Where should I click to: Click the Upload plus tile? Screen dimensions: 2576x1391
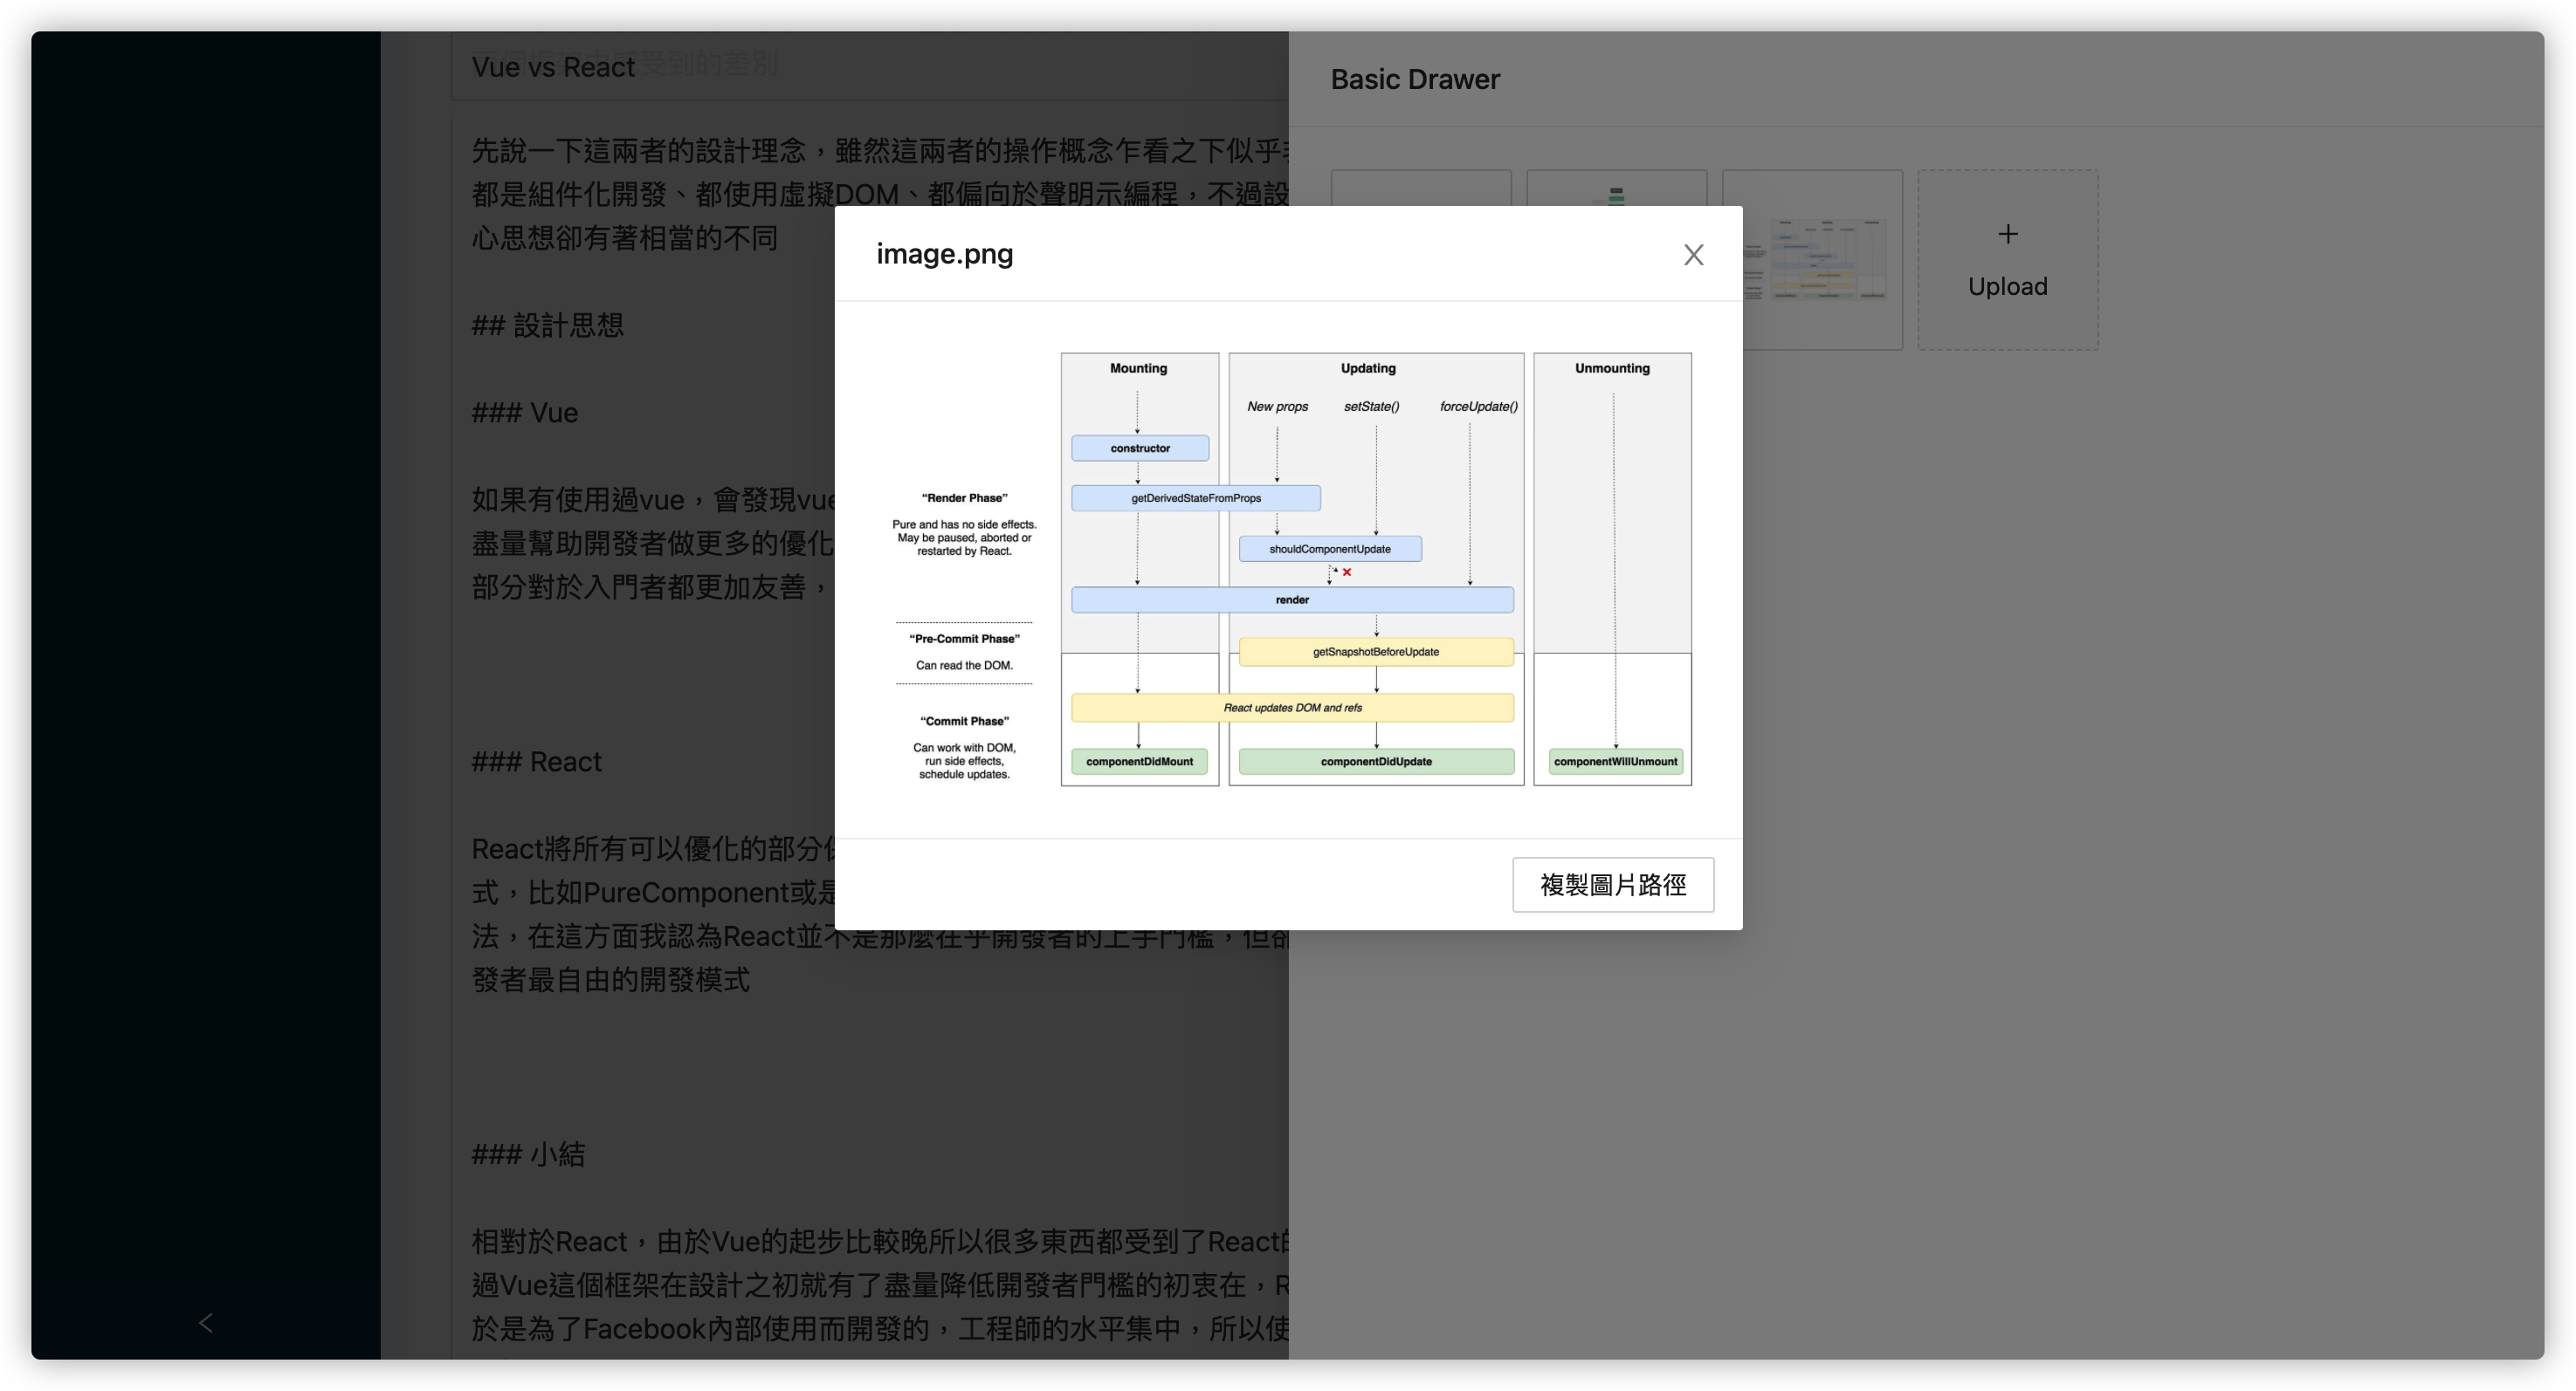pos(2007,260)
